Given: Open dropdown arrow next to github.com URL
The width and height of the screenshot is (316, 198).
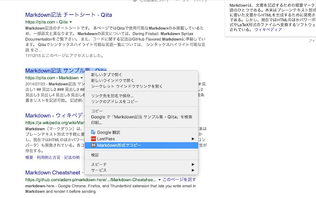Looking at the screenshot, I should 159,180.
